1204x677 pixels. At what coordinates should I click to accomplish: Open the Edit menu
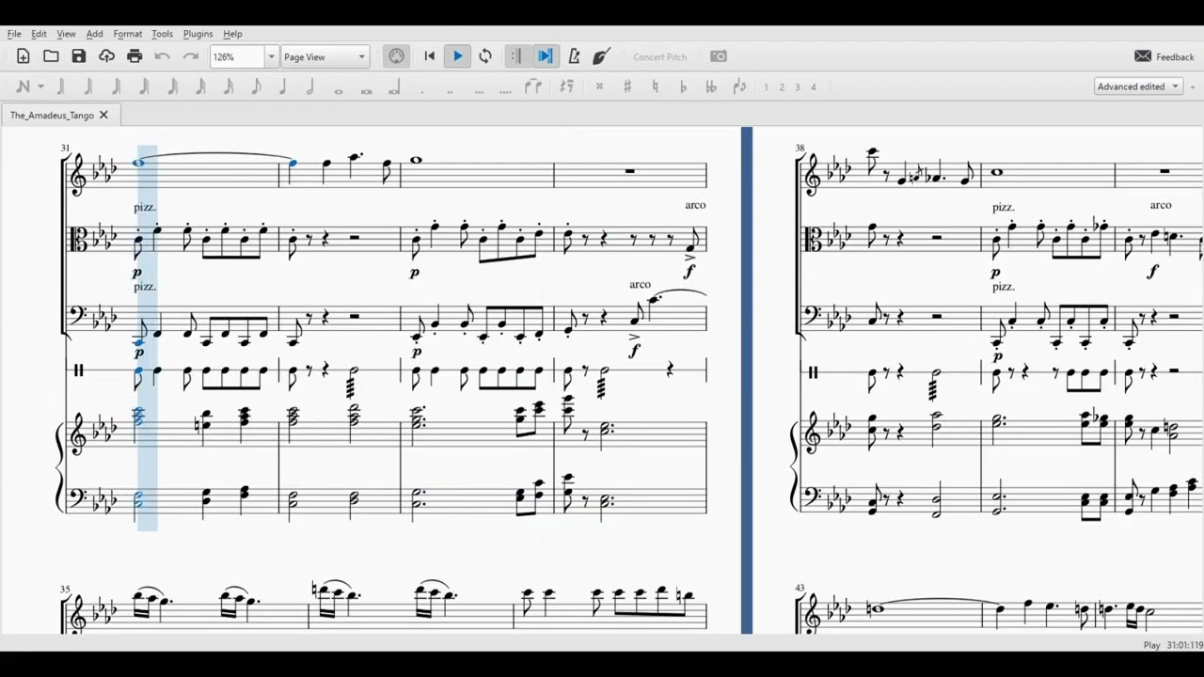click(39, 34)
